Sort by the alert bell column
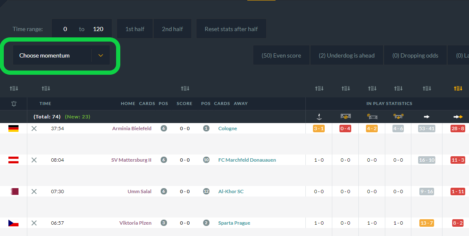This screenshot has height=236, width=469. coord(14,89)
